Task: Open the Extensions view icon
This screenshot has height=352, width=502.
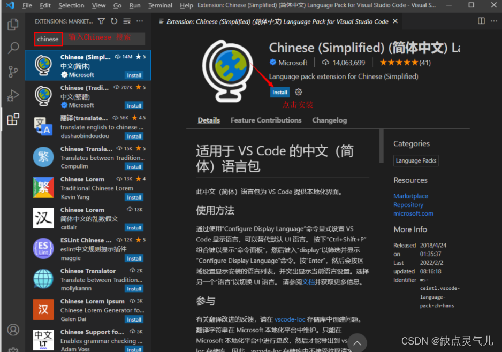Action: click(13, 119)
